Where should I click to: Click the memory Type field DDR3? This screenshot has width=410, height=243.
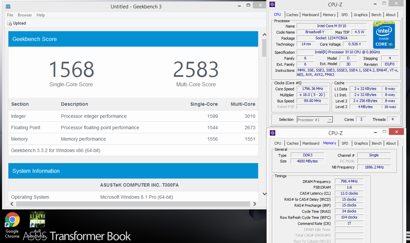307,155
